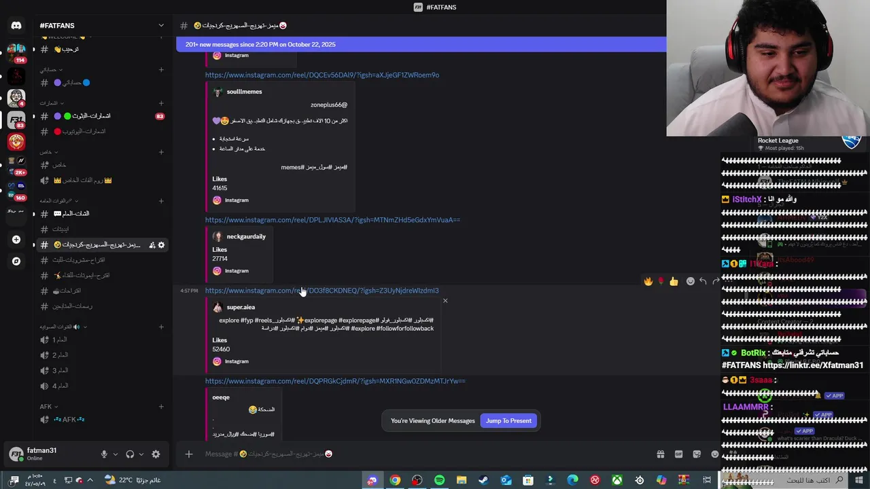Open edit channel gear on selected channel
This screenshot has height=489, width=870.
click(x=162, y=244)
